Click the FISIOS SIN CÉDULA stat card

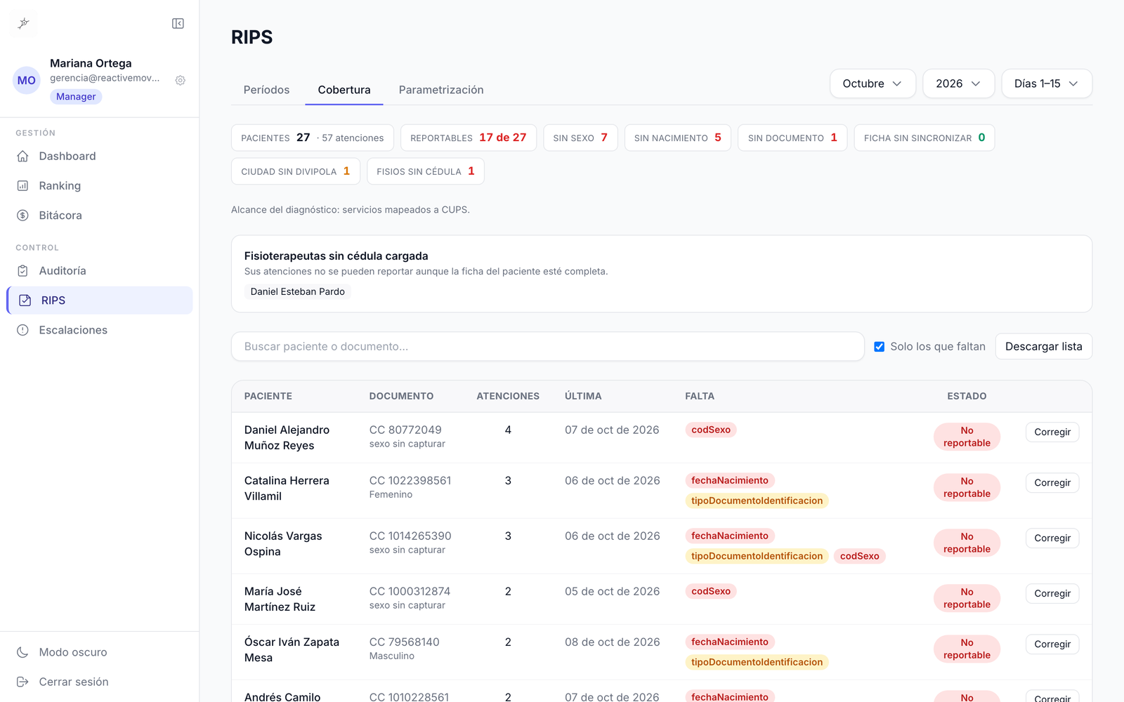pos(426,171)
